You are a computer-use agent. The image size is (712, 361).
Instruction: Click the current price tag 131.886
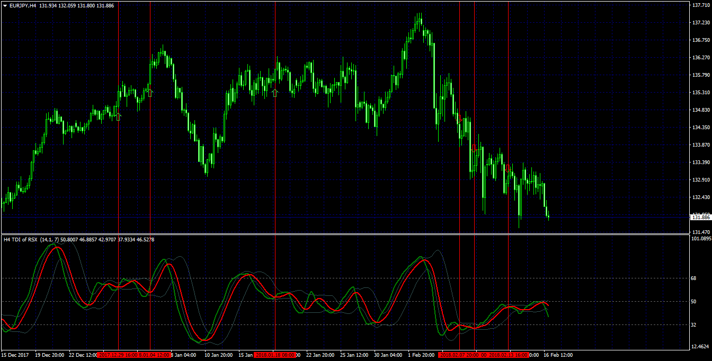[x=700, y=218]
